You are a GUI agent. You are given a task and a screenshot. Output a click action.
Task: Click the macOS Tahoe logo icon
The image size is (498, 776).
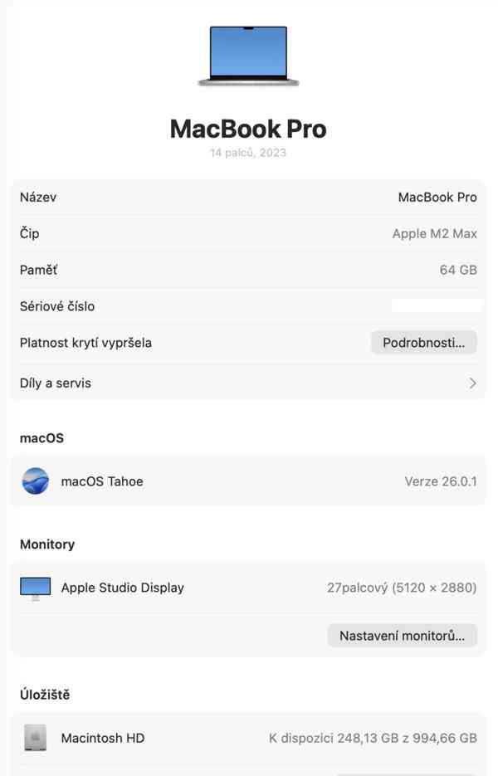coord(35,481)
